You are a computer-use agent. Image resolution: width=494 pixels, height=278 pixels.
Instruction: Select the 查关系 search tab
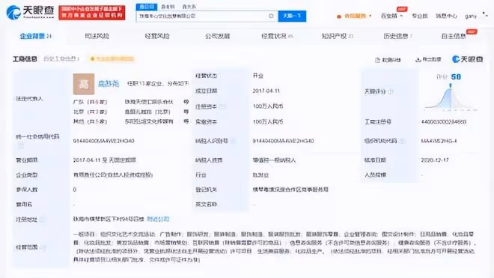[x=189, y=7]
